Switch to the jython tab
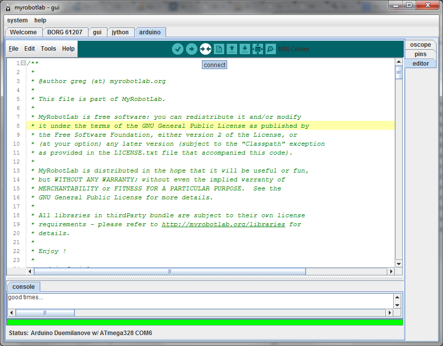Viewport: 443px width, 346px height. click(120, 32)
